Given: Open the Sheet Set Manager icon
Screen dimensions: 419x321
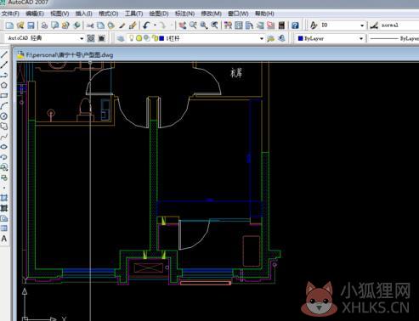Looking at the screenshot, I should click(260, 25).
